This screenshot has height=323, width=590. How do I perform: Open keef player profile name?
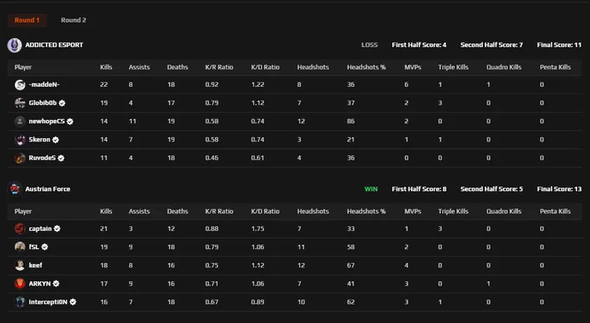point(36,266)
